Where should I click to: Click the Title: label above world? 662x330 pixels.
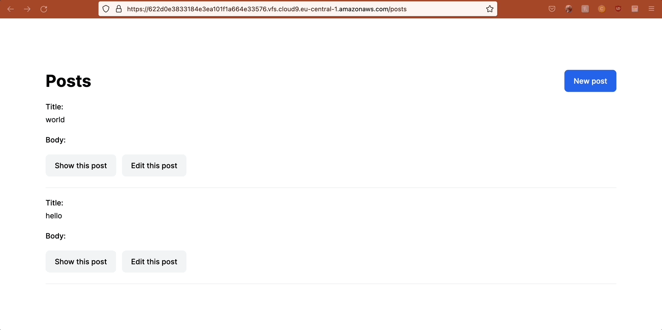(54, 107)
